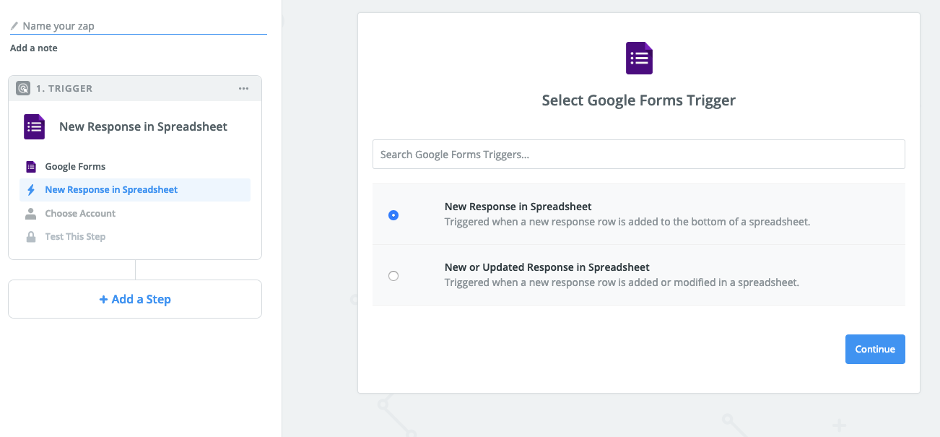The height and width of the screenshot is (437, 940).
Task: Click the Search Google Forms Triggers field
Action: click(x=639, y=155)
